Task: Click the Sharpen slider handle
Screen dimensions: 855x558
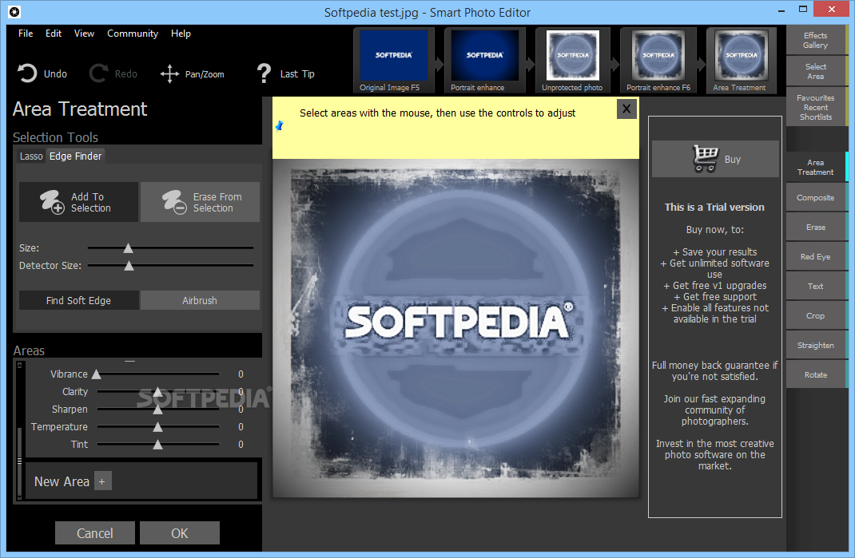Action: [x=157, y=410]
